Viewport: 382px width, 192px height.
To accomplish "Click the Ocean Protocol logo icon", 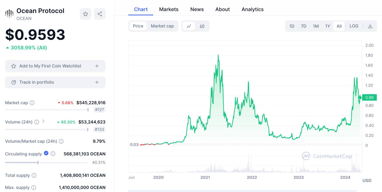I will point(9,14).
